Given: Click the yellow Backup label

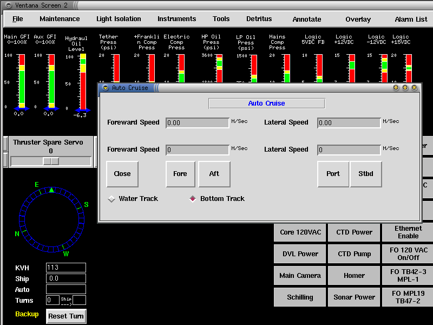Looking at the screenshot, I should 27,314.
